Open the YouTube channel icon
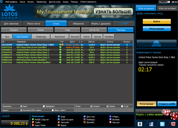Image resolution: width=178 pixels, height=128 pixels. point(173,124)
